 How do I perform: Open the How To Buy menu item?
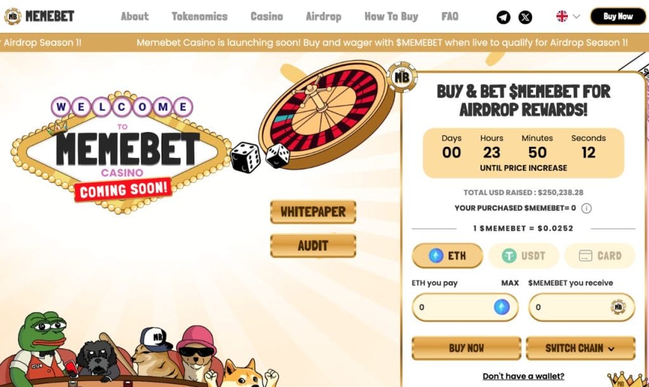[x=391, y=16]
